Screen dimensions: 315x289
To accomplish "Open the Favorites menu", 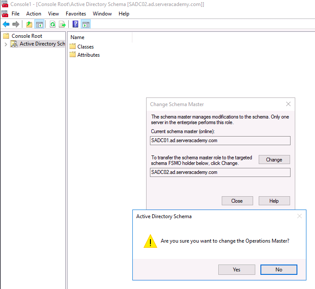I will (76, 14).
